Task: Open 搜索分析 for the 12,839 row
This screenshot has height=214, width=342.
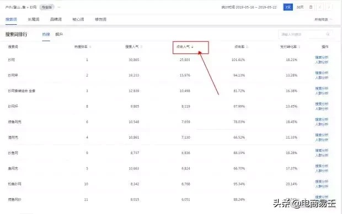Action: click(322, 89)
